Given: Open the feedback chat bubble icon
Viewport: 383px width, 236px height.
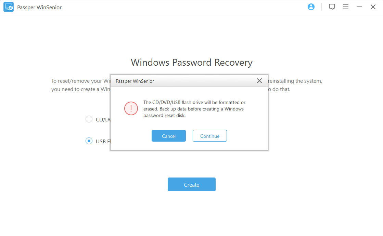Looking at the screenshot, I should (x=332, y=7).
